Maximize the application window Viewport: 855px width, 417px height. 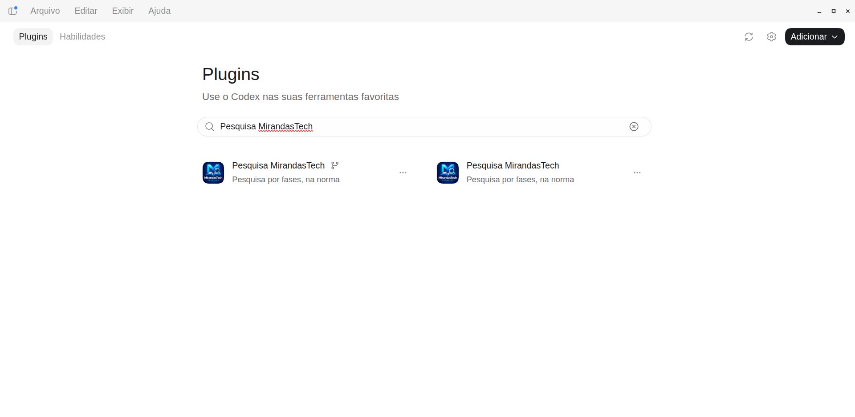(834, 11)
